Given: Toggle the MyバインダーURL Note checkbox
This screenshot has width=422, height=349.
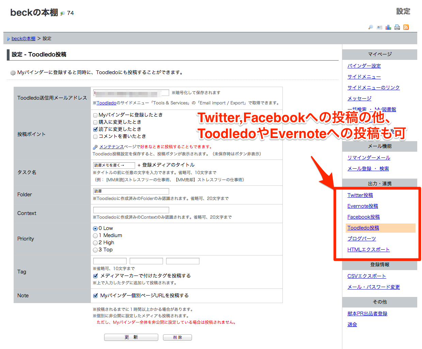Looking at the screenshot, I should click(x=96, y=296).
